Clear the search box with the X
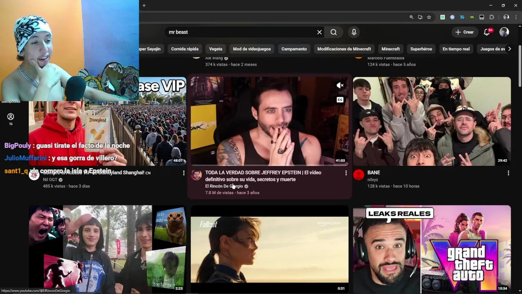522x294 pixels. tap(319, 32)
